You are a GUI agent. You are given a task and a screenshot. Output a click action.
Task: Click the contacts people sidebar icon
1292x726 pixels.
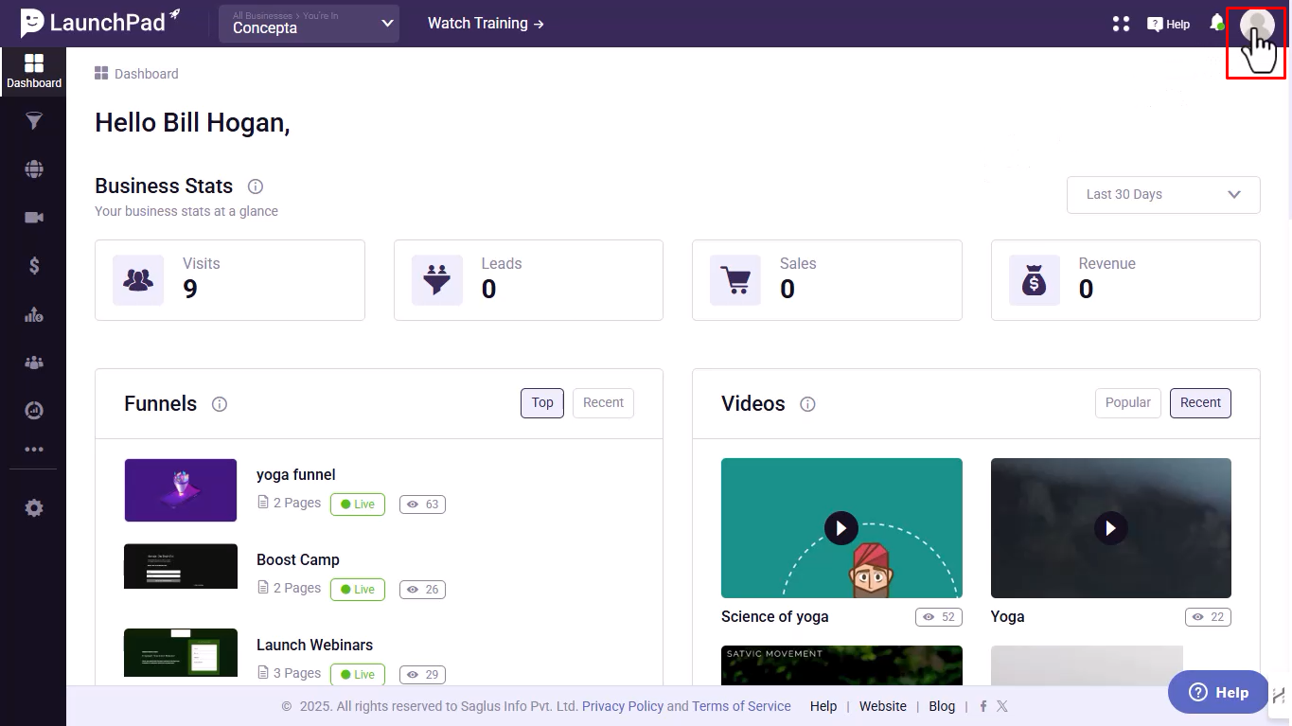[34, 363]
